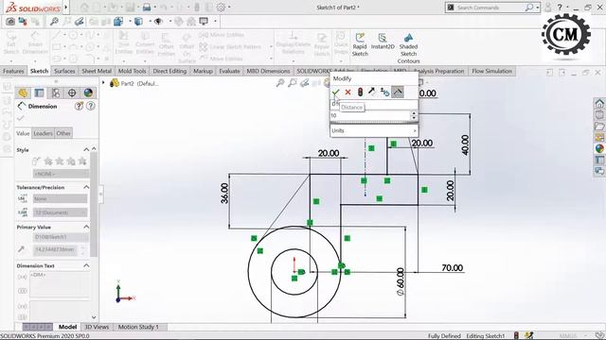Image resolution: width=606 pixels, height=340 pixels.
Task: Collapse the Tolerance/Precision section
Action: pos(86,187)
